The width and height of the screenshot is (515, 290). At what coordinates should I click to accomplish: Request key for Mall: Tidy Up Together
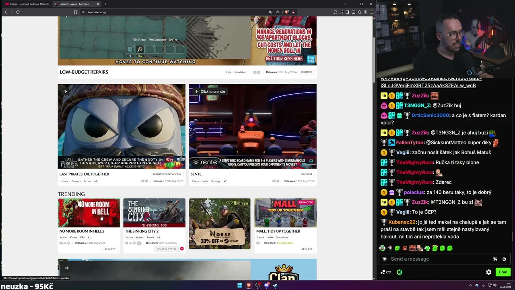click(307, 249)
